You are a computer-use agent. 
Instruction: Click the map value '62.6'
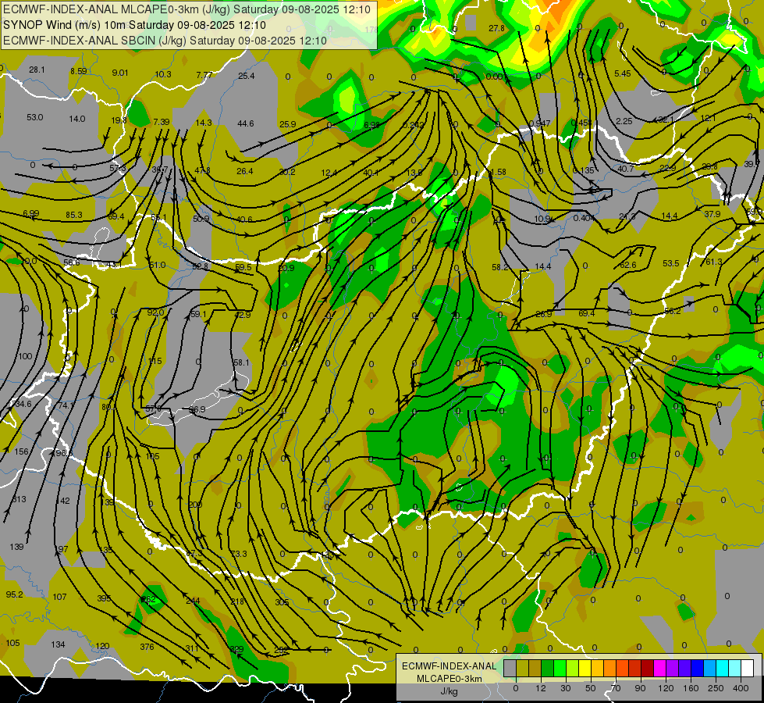[x=628, y=265]
